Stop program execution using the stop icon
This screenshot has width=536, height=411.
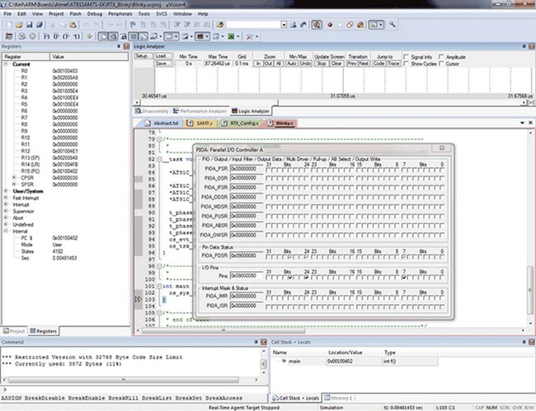(x=32, y=36)
